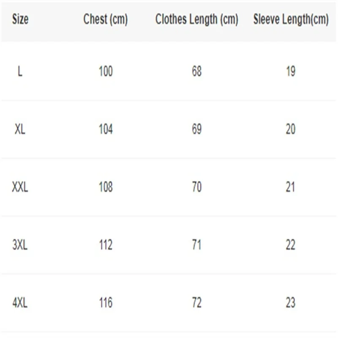Click sleeve length value 23

pos(290,303)
